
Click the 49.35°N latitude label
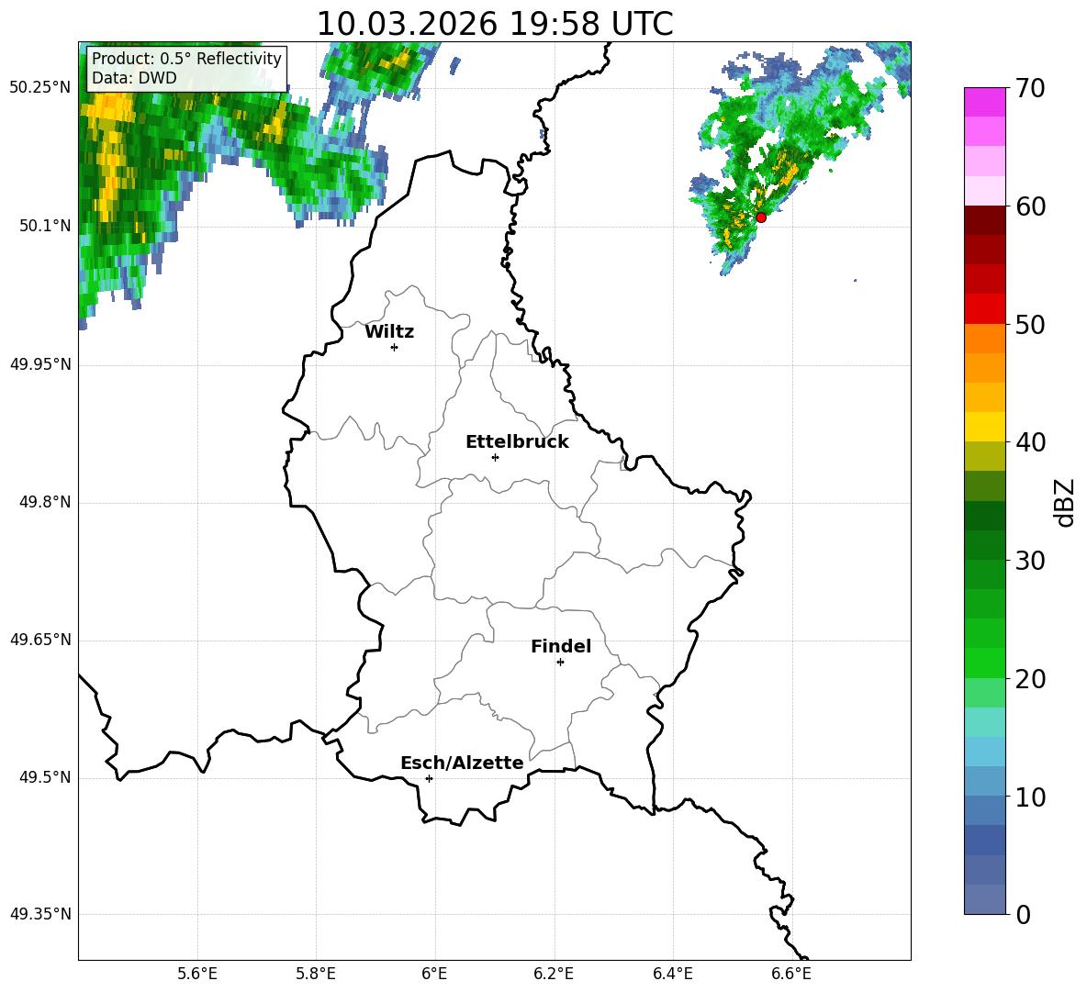[40, 914]
